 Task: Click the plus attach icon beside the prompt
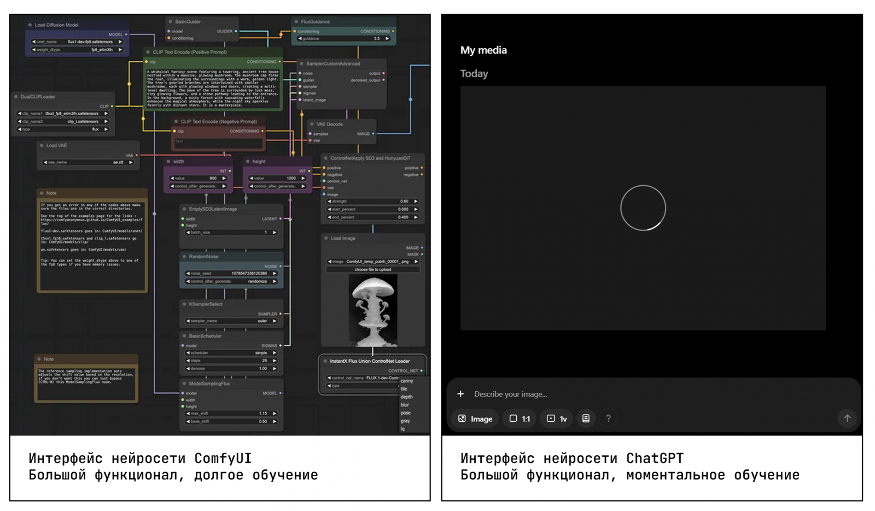coord(460,394)
